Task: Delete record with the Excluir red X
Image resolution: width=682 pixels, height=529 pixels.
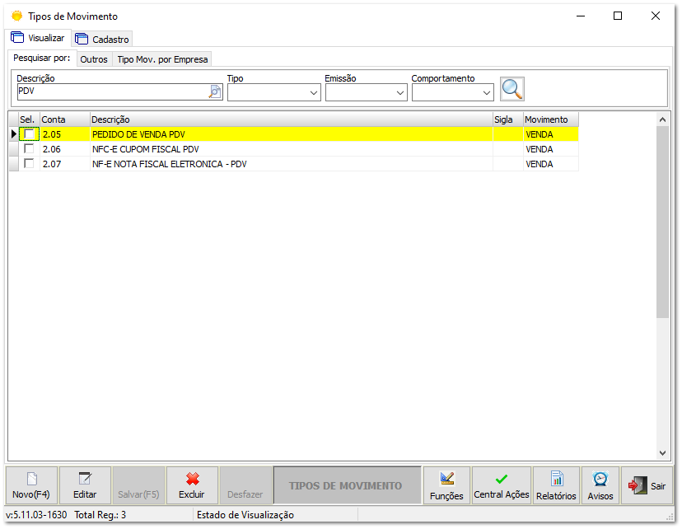Action: (x=192, y=485)
